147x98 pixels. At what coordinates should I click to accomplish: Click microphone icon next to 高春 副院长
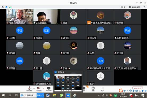(x=115, y=38)
